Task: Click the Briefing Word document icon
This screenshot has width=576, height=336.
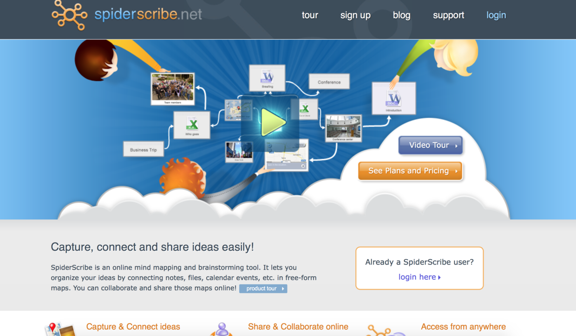Action: (267, 77)
